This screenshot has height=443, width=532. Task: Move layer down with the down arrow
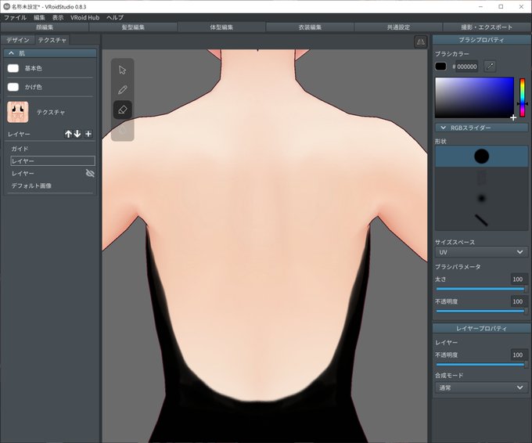(77, 134)
